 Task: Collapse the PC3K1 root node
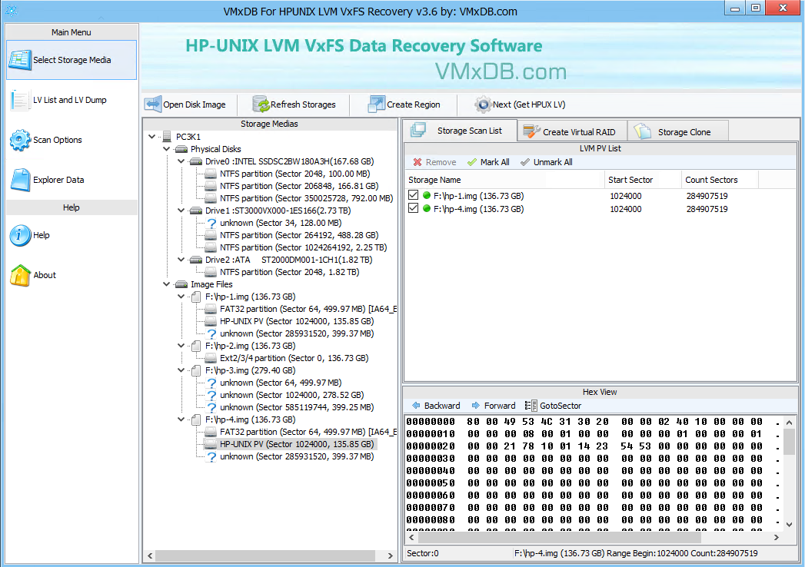pos(152,137)
